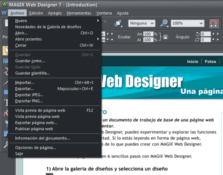The height and width of the screenshot is (175, 223).
Task: Click the Al scale percentage field
Action: (148, 40)
